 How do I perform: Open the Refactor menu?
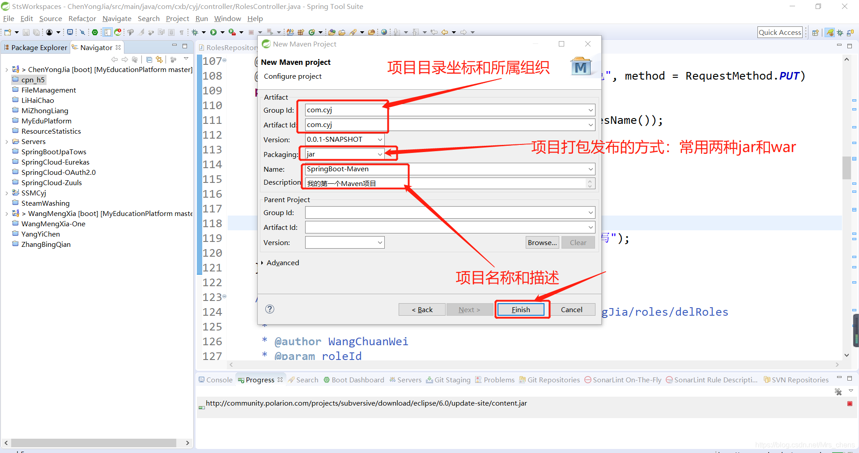click(82, 18)
